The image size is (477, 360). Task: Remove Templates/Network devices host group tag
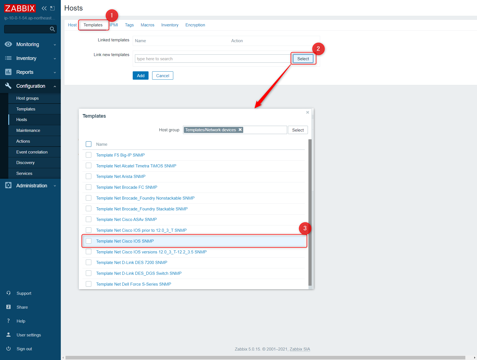[x=240, y=130]
